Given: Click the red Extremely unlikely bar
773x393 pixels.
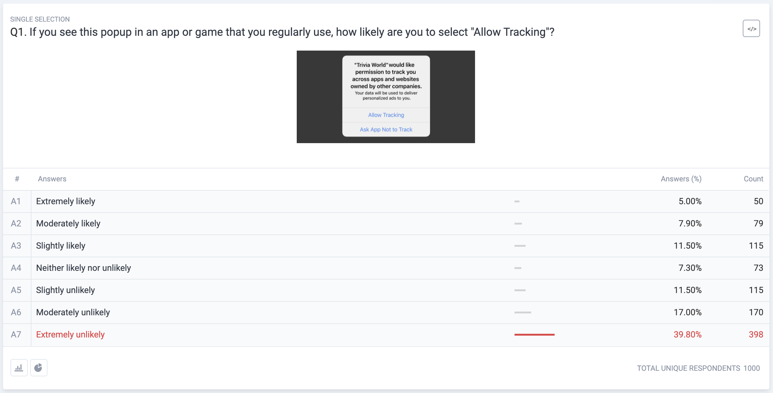Looking at the screenshot, I should [535, 335].
